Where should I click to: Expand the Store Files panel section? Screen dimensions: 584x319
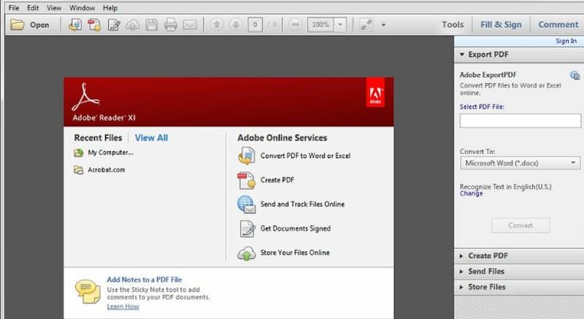519,287
